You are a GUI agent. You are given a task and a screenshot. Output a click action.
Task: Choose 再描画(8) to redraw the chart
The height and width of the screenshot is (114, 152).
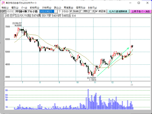68,8
